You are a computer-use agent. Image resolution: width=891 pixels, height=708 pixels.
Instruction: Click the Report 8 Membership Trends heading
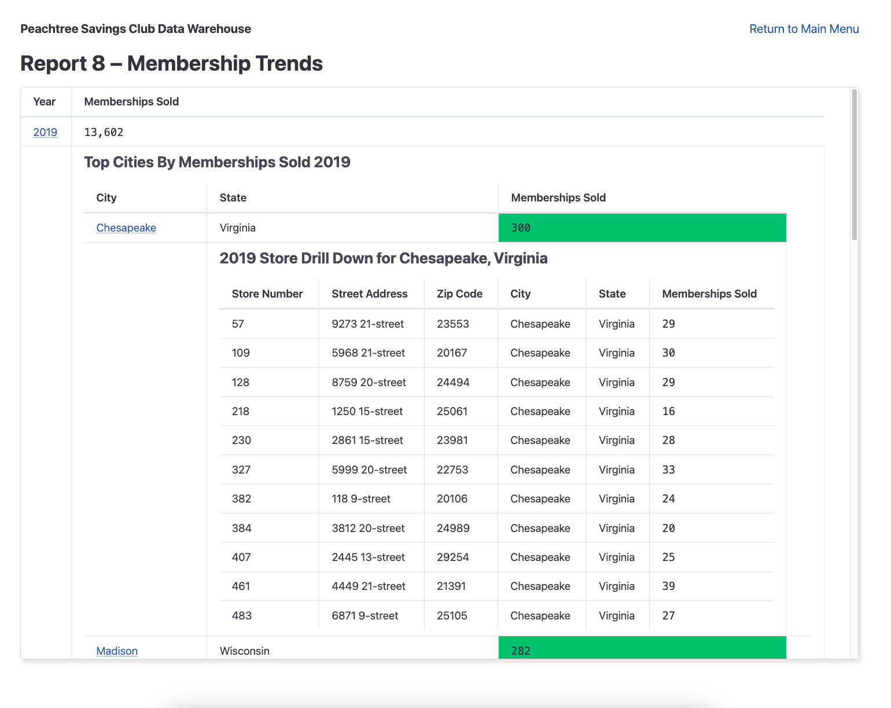click(x=171, y=64)
